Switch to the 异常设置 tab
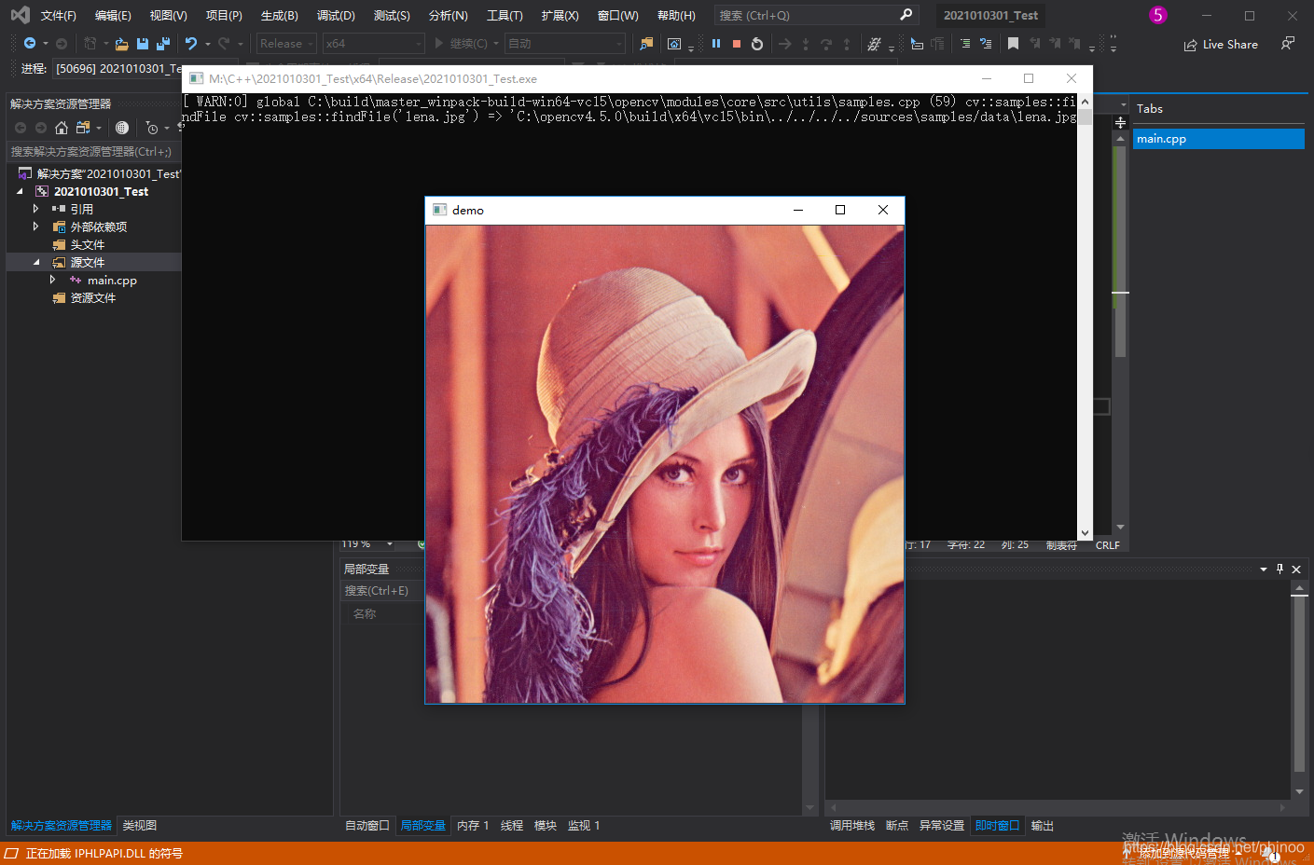The image size is (1314, 865). (942, 826)
